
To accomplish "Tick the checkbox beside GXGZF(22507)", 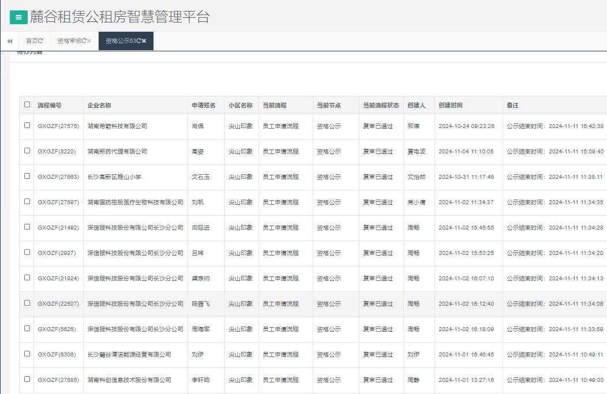I will pos(27,303).
